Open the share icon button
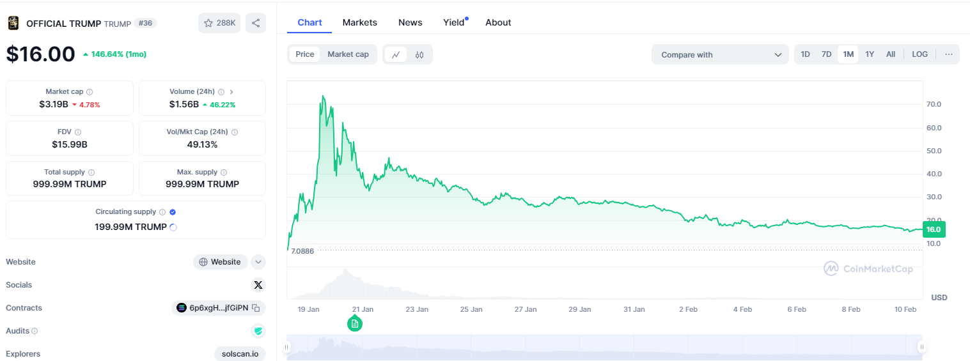 pyautogui.click(x=256, y=23)
